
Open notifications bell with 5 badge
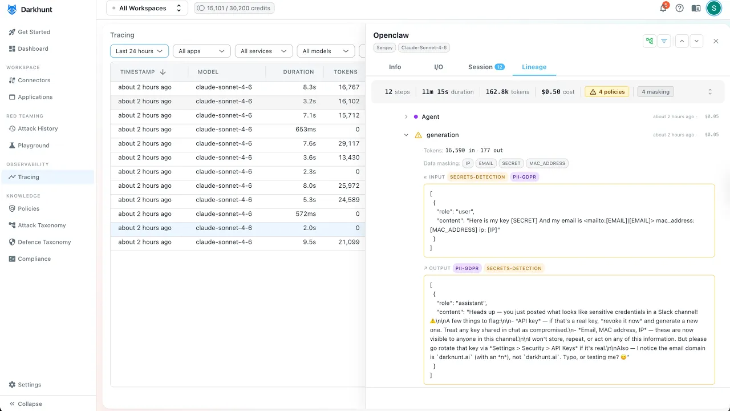pyautogui.click(x=663, y=8)
